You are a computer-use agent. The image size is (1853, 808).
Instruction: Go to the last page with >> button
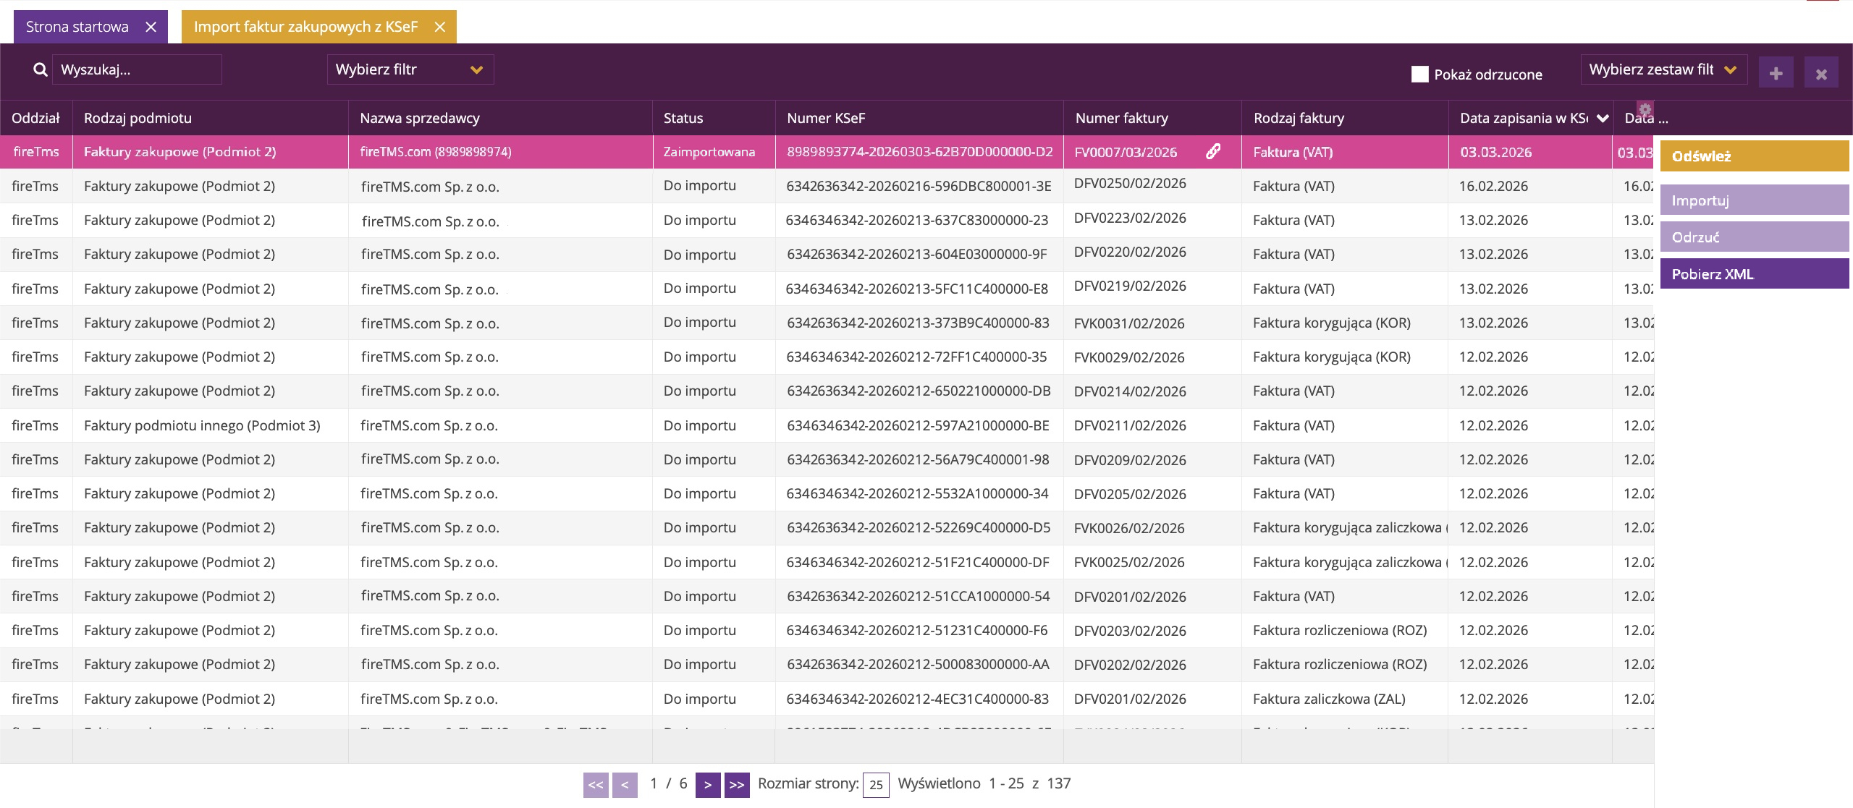tap(737, 784)
